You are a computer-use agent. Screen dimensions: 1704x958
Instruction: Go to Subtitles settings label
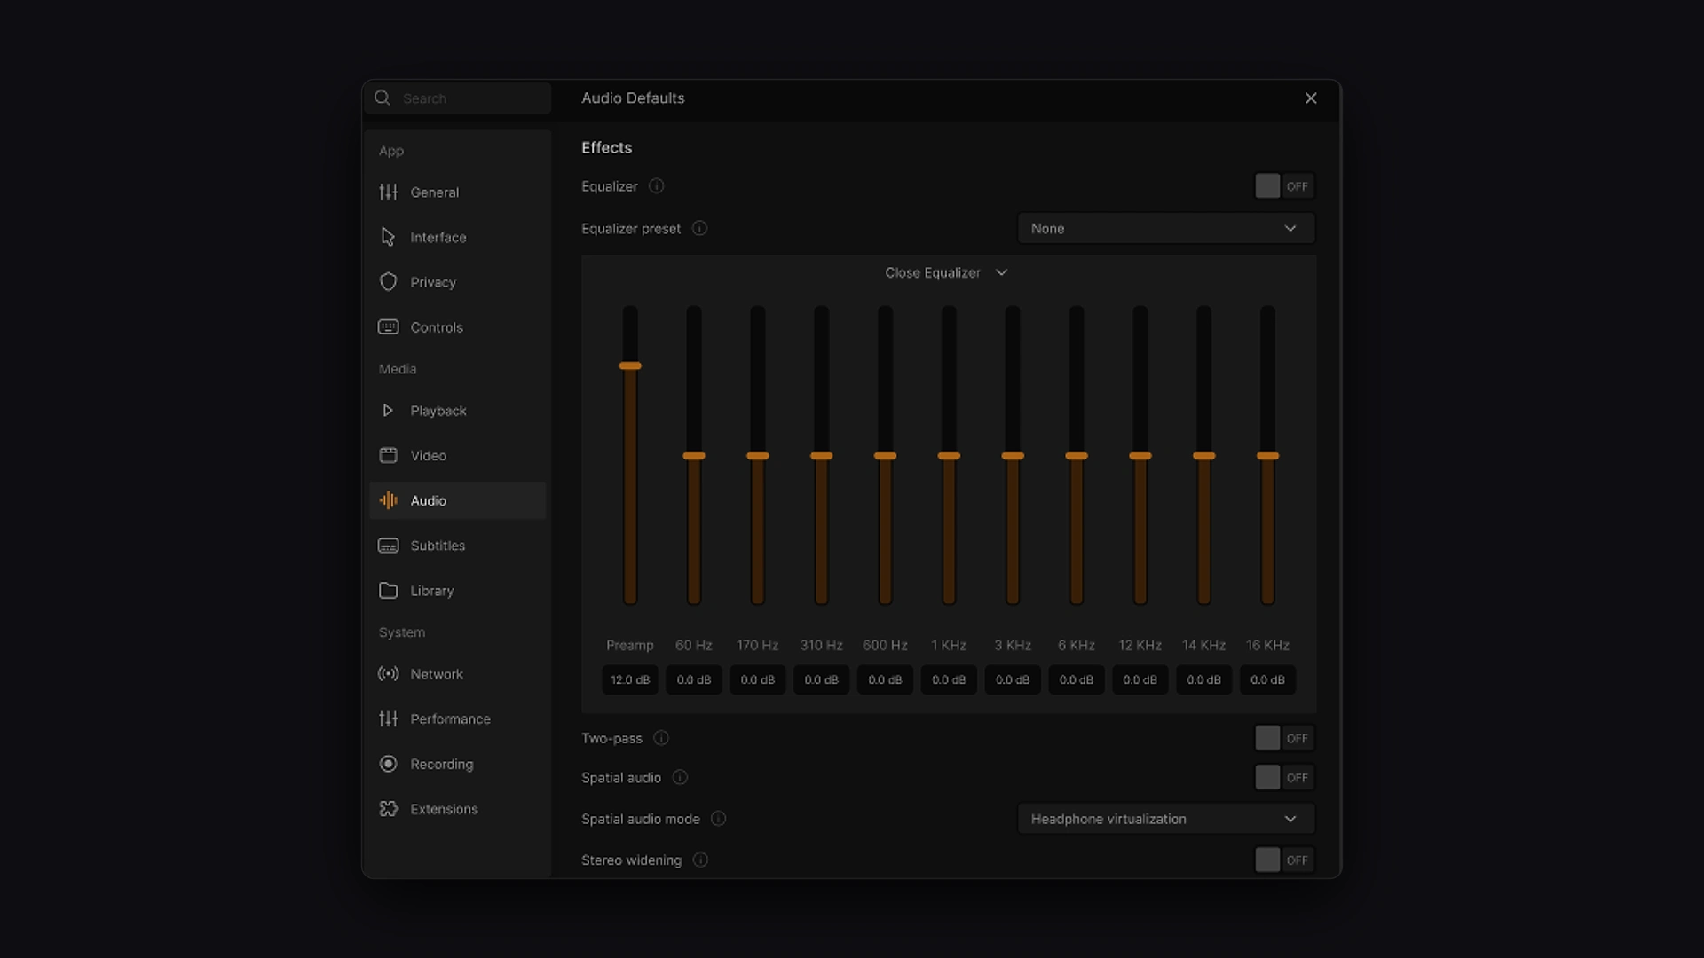click(438, 546)
